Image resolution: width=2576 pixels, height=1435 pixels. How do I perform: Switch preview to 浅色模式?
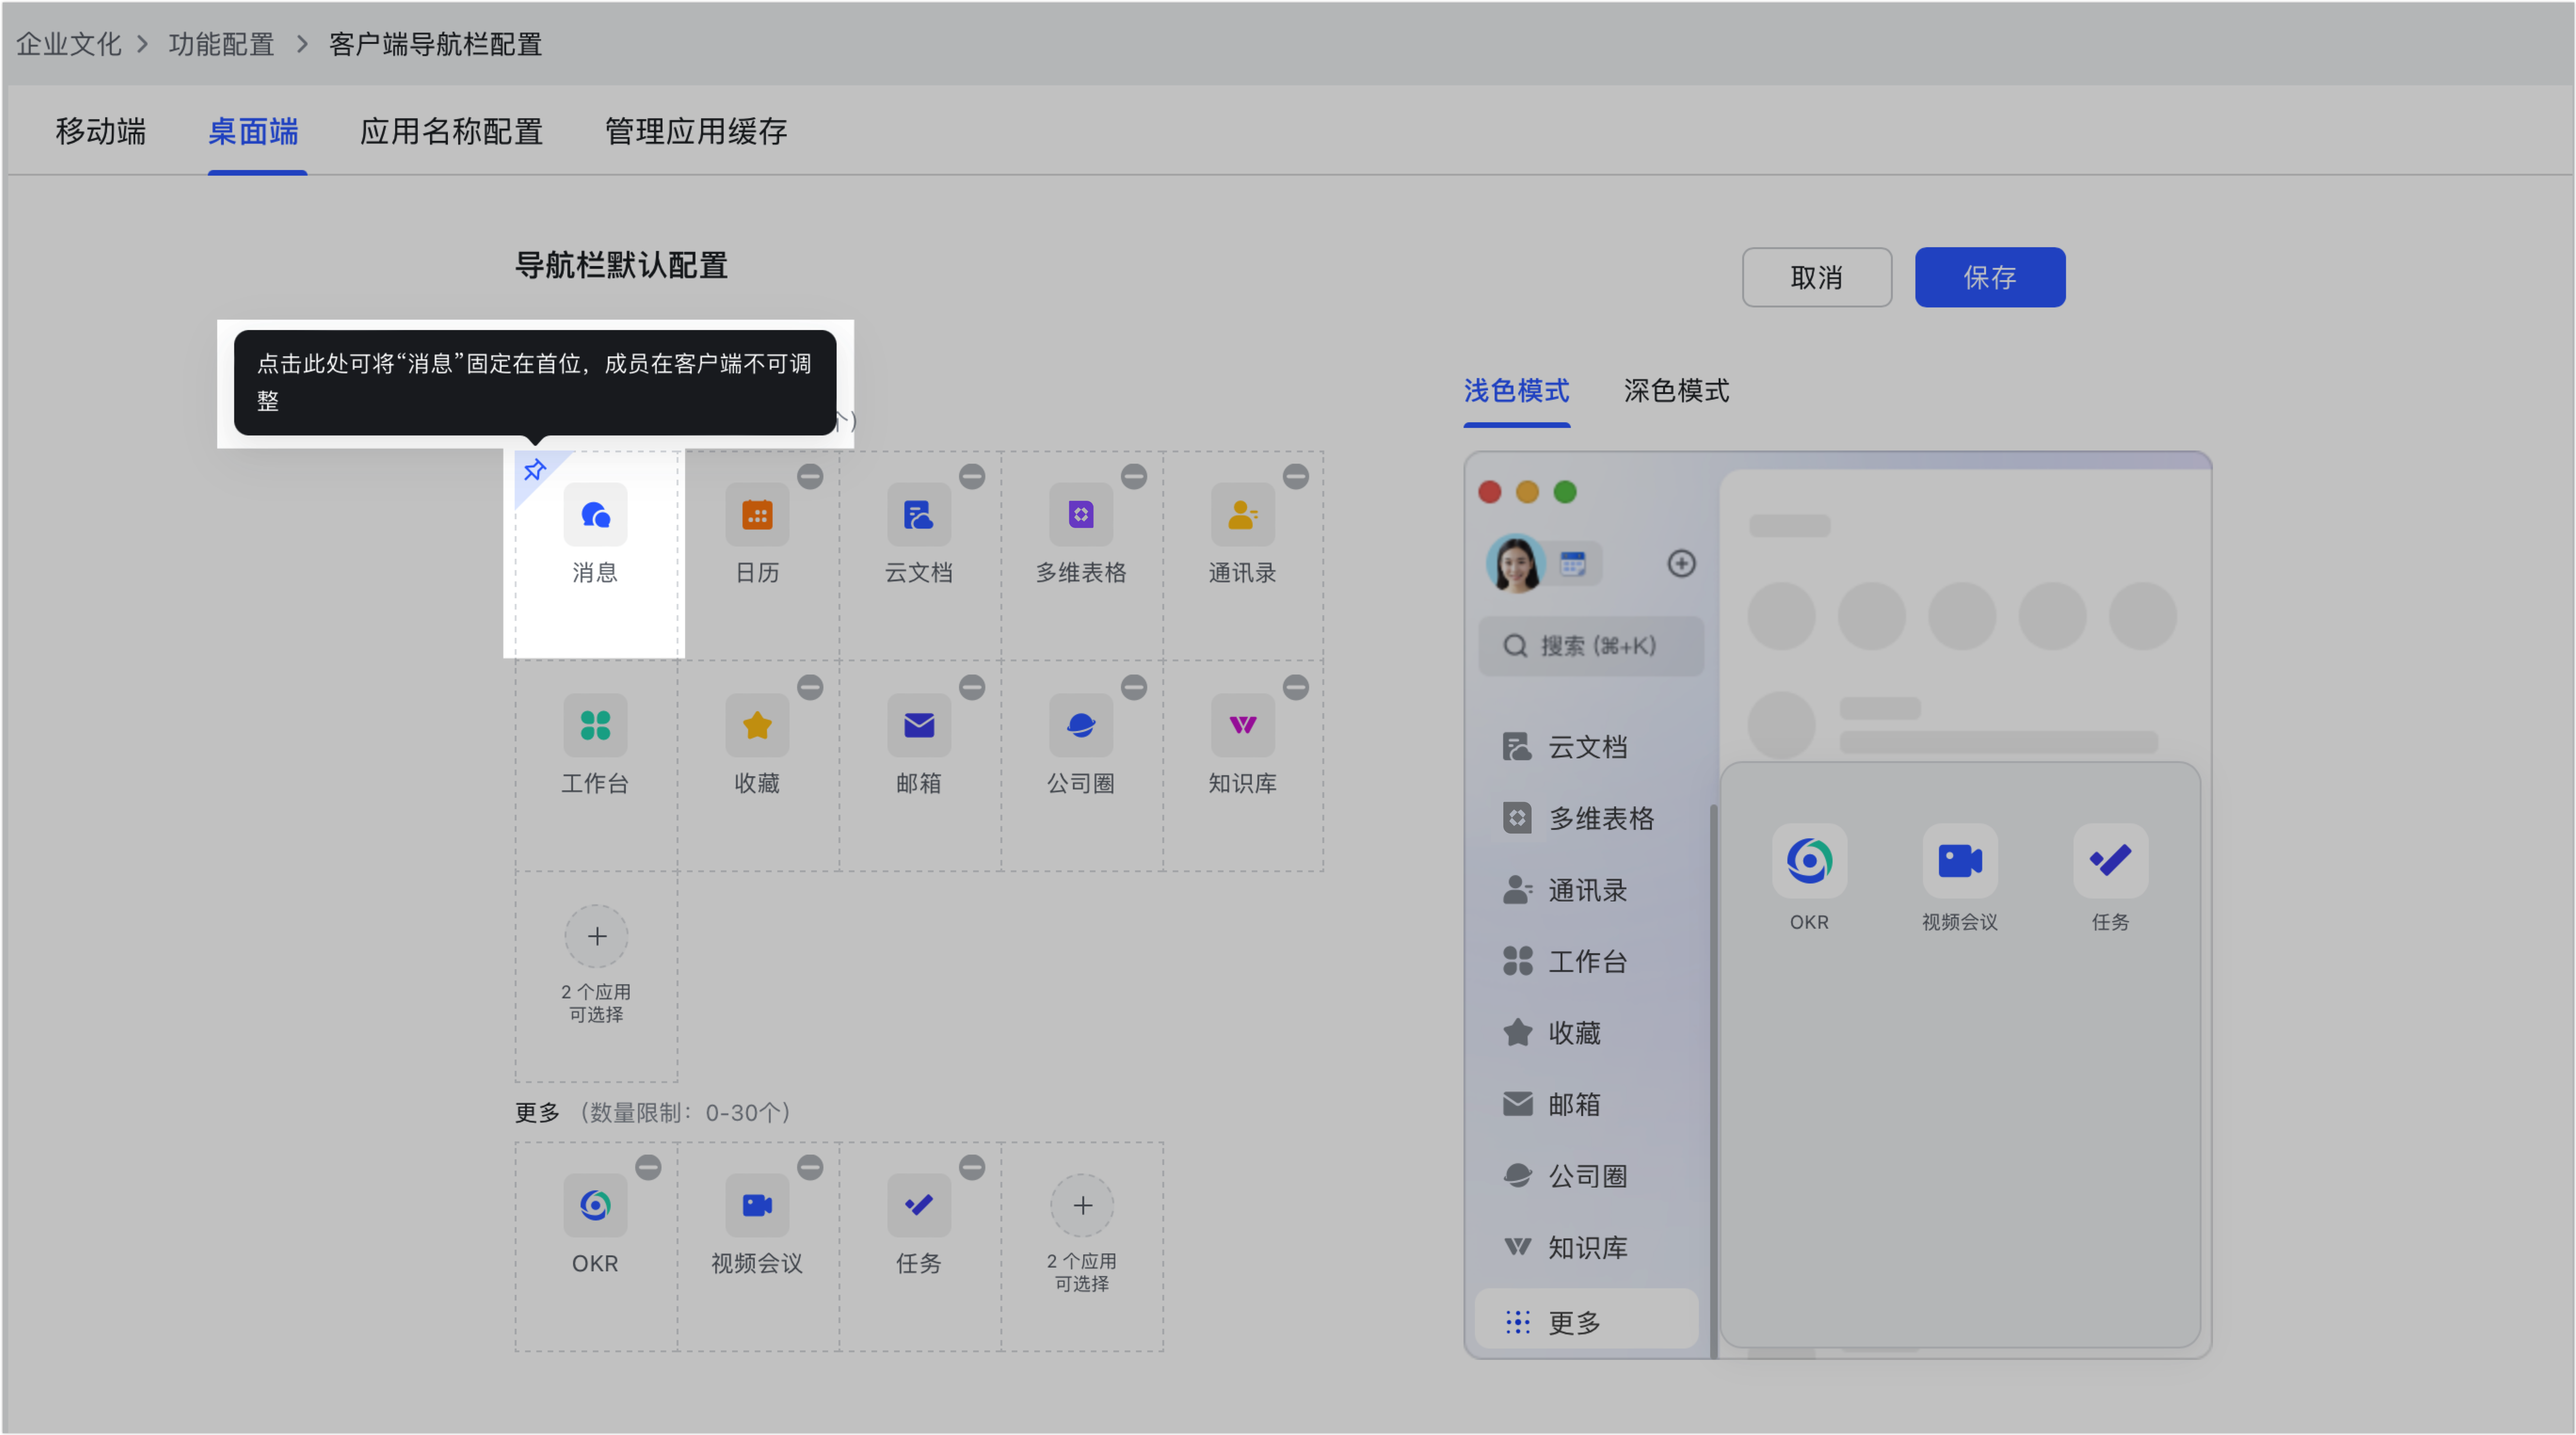pyautogui.click(x=1517, y=391)
